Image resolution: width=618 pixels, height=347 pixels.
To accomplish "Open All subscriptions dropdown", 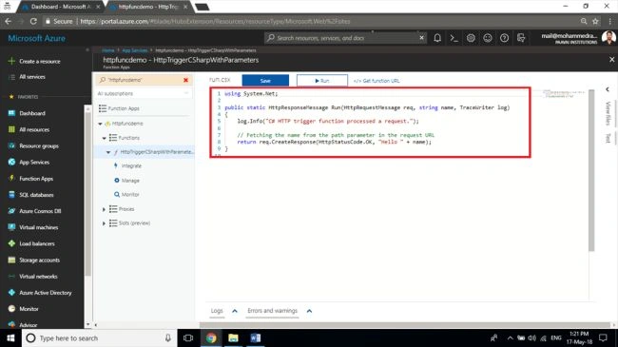I will [x=144, y=93].
